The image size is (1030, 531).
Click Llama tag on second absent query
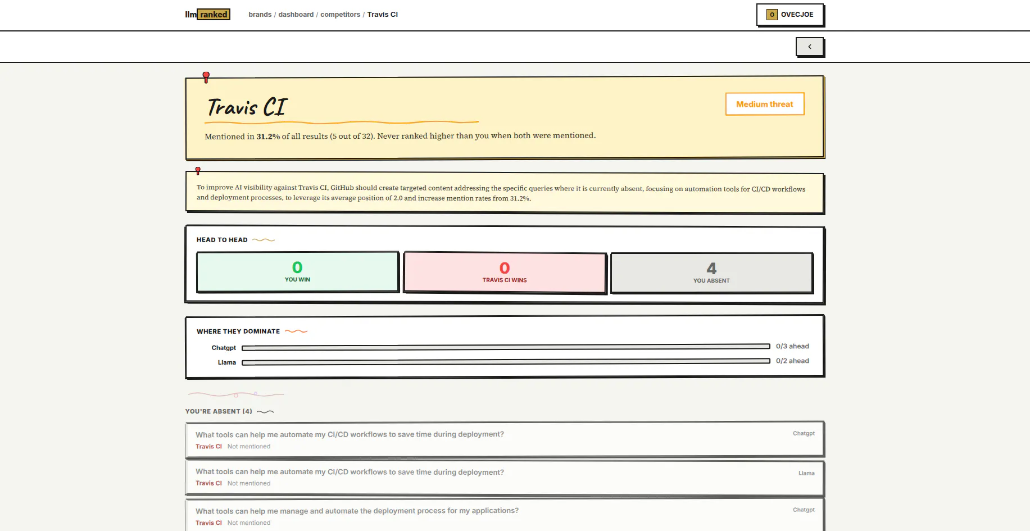pos(806,473)
